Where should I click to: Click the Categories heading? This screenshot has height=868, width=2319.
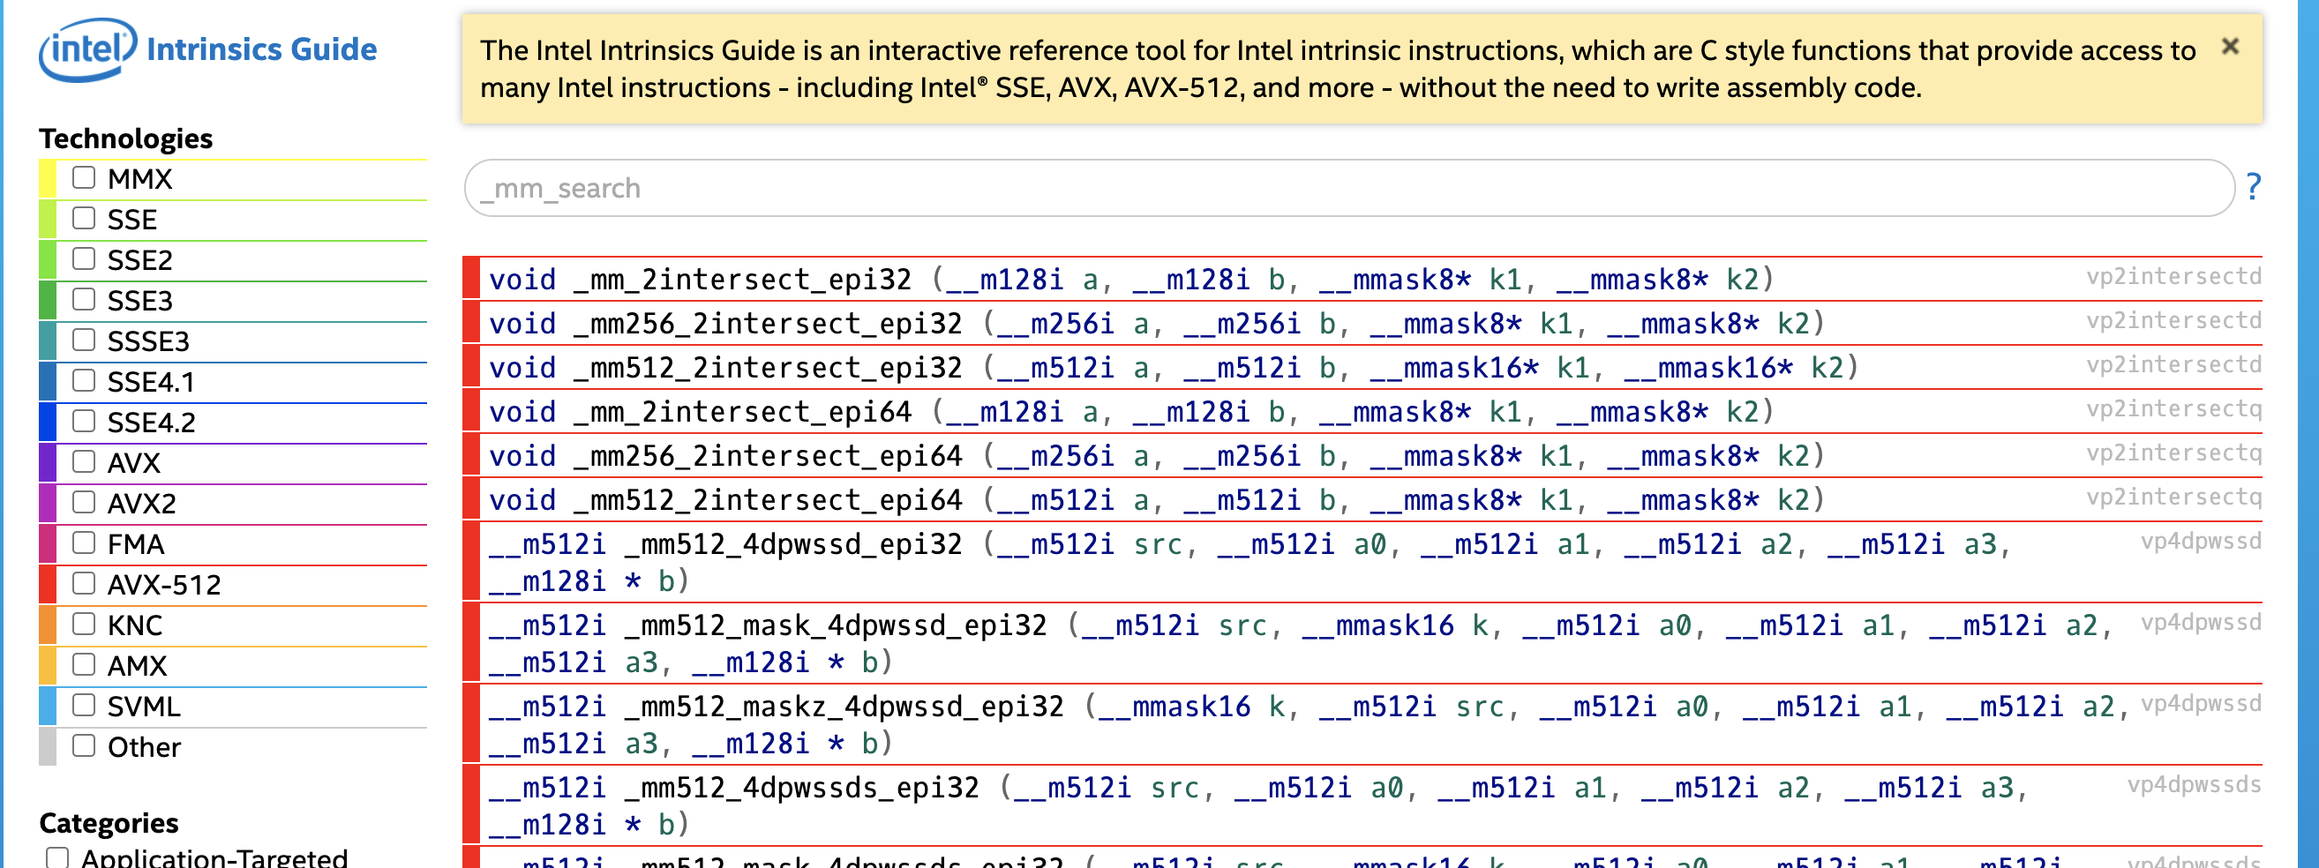click(x=109, y=823)
